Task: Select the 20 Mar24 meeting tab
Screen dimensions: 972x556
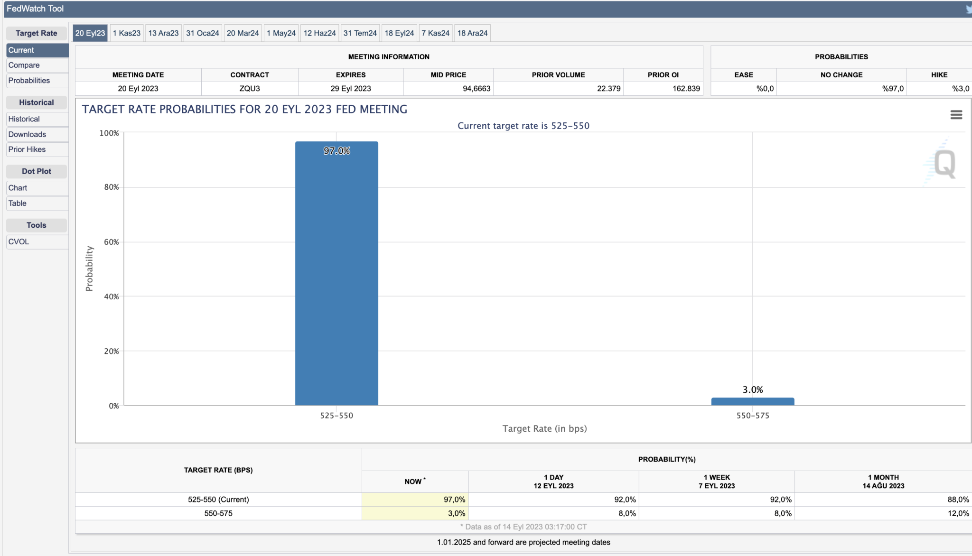Action: click(243, 33)
